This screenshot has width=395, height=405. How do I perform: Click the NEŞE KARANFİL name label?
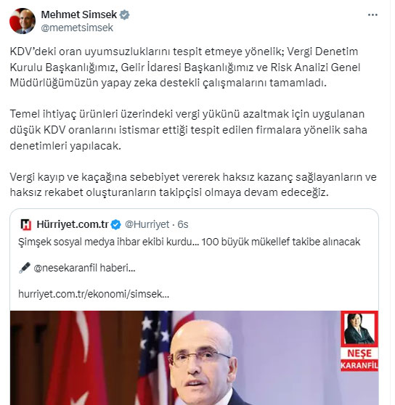(359, 359)
